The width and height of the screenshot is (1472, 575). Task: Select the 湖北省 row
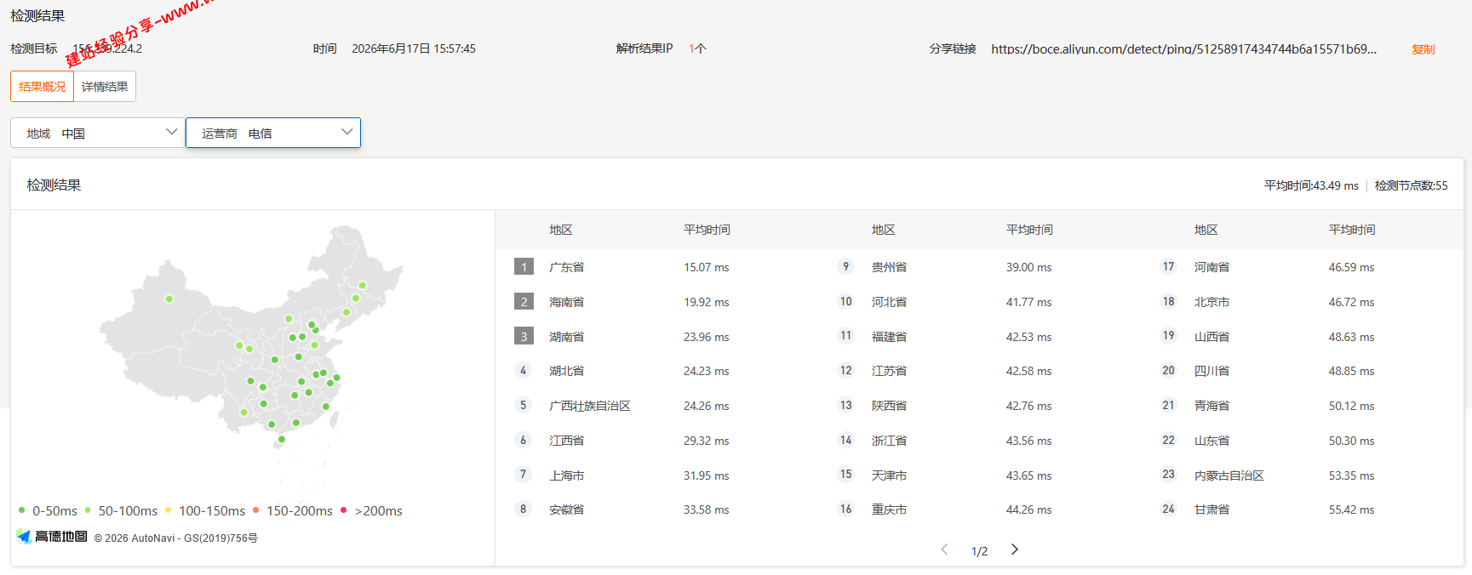coord(656,371)
